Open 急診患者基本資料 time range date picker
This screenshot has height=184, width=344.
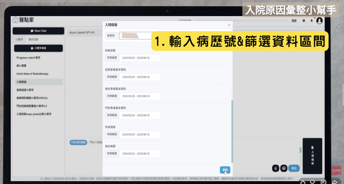(x=139, y=96)
